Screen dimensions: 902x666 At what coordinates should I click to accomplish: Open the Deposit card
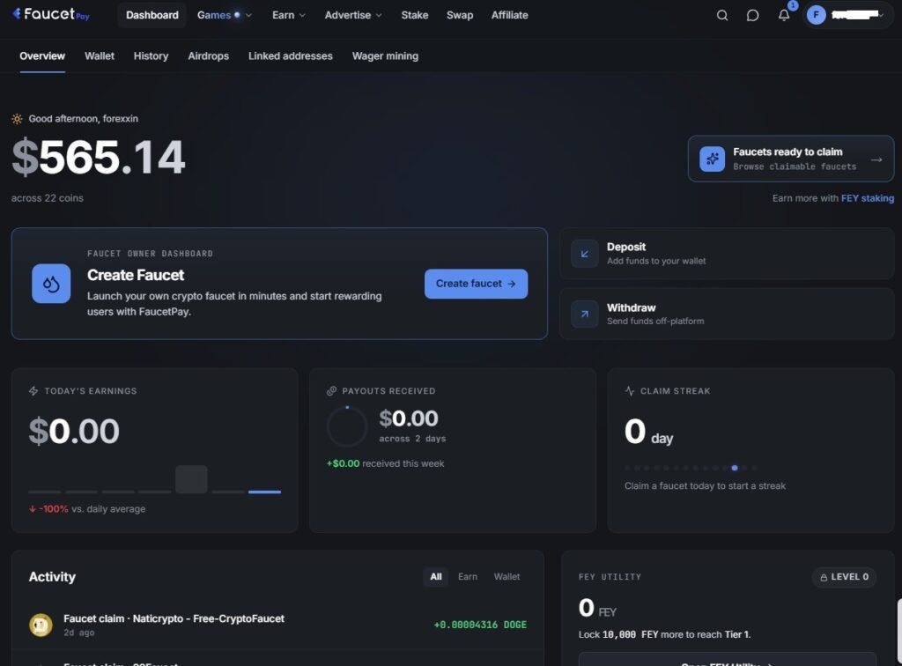point(727,254)
